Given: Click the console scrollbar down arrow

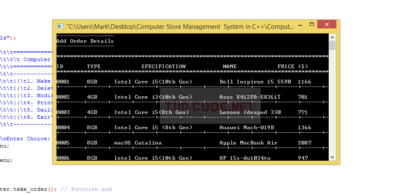Looking at the screenshot, I should tap(333, 157).
